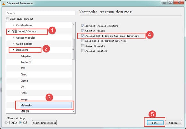This screenshot has height=129, width=186.
Task: Enable the Dummy Elements checkbox
Action: click(83, 46)
